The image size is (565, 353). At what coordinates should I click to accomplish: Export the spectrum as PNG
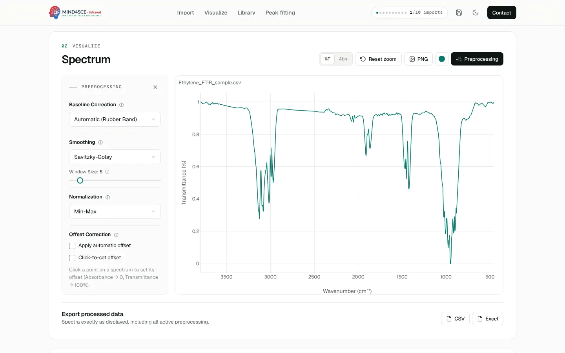pos(419,59)
